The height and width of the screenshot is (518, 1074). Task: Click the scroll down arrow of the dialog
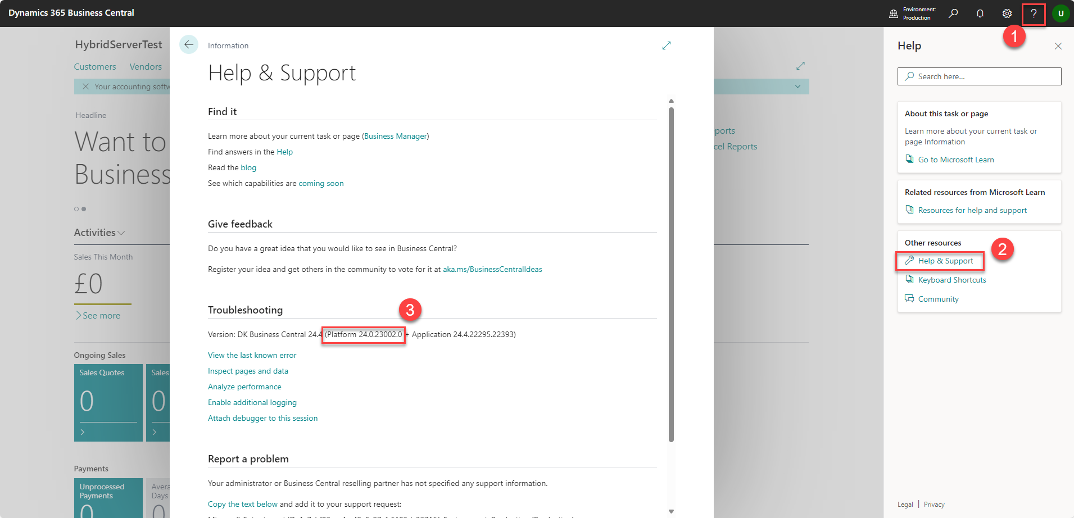coord(671,511)
